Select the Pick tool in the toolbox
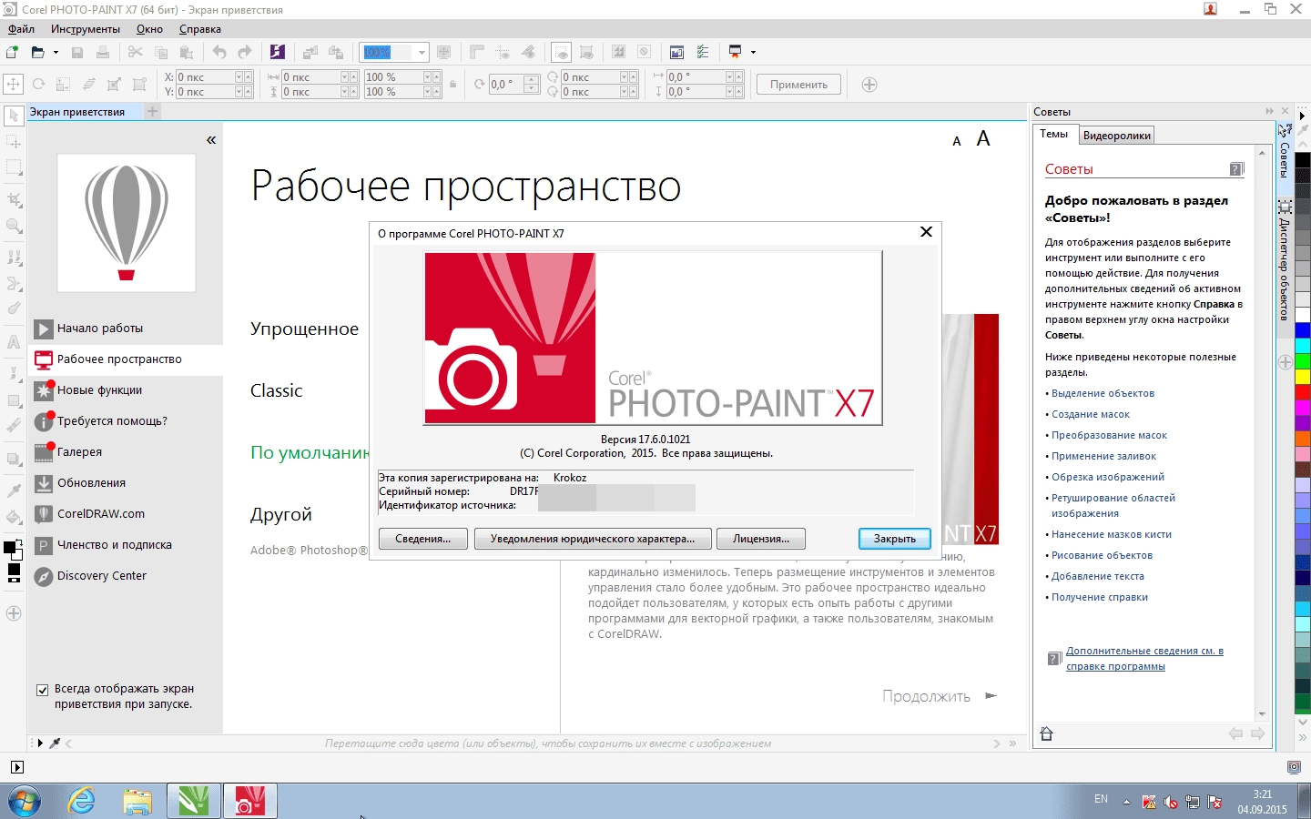Screen dimensions: 1311x819 pyautogui.click(x=14, y=116)
